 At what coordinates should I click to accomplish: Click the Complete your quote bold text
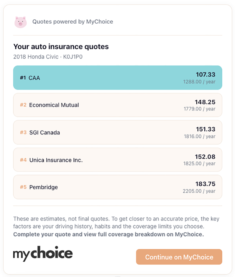[x=108, y=234]
